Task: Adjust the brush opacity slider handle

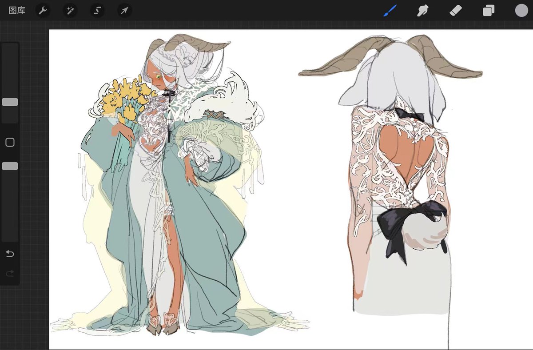Action: 10,166
